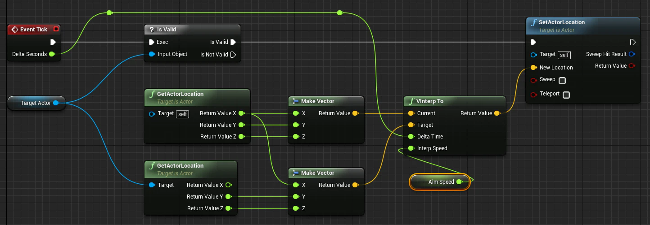Image resolution: width=650 pixels, height=225 pixels.
Task: Enable the Sweep checkbox on SetActorLocation
Action: click(562, 81)
